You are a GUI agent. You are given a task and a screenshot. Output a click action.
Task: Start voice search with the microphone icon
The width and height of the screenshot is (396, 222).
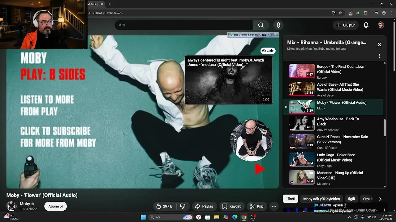pyautogui.click(x=278, y=25)
